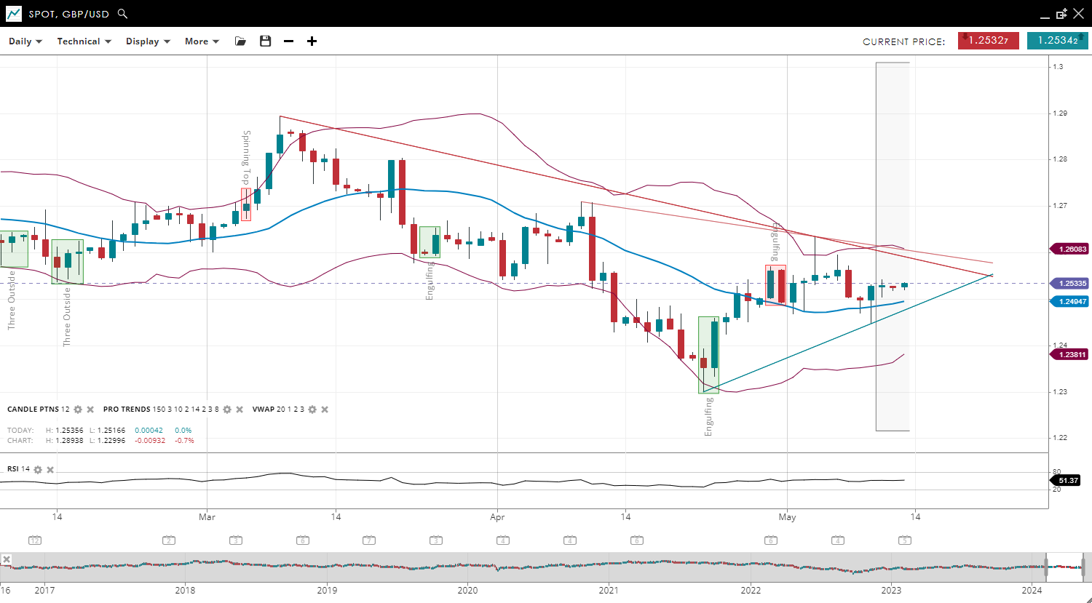The width and height of the screenshot is (1092, 603).
Task: Open Pro Trends indicator settings gear
Action: (227, 410)
